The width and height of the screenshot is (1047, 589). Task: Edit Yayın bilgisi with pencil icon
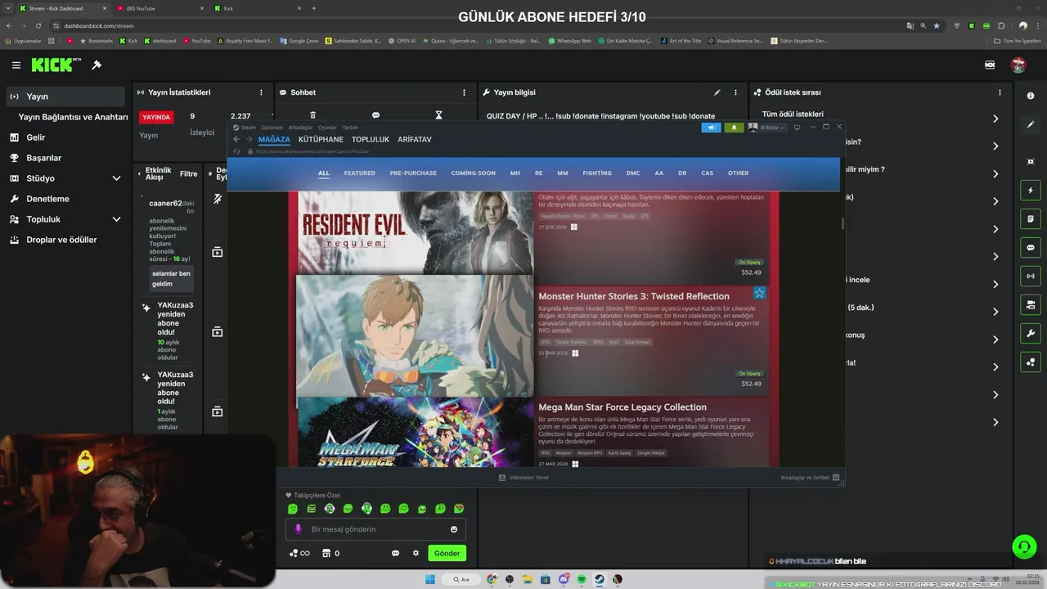(x=717, y=92)
